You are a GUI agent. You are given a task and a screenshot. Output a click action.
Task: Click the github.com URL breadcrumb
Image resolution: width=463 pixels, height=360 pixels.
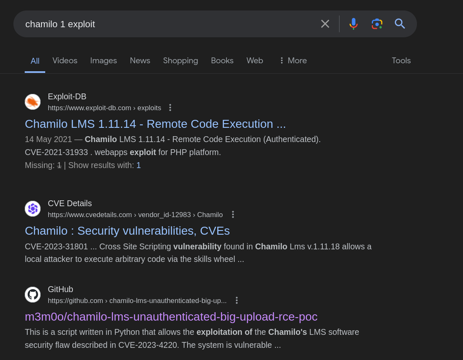(137, 300)
